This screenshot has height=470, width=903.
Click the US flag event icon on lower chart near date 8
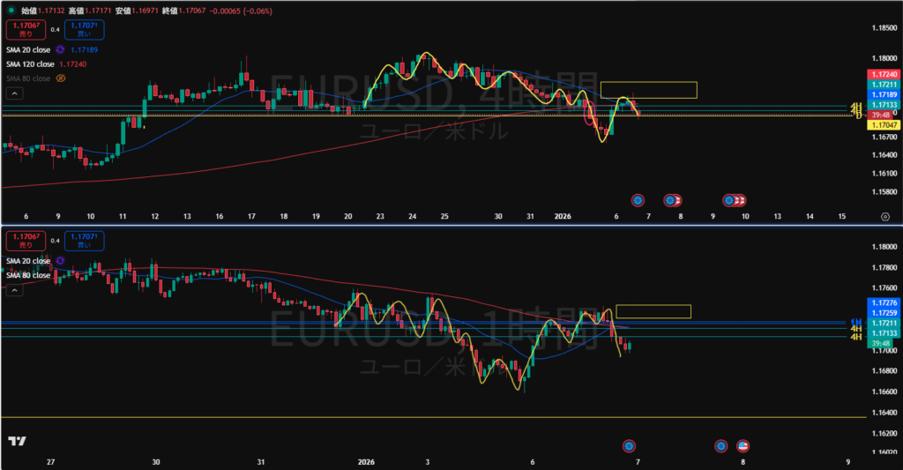pos(743,445)
